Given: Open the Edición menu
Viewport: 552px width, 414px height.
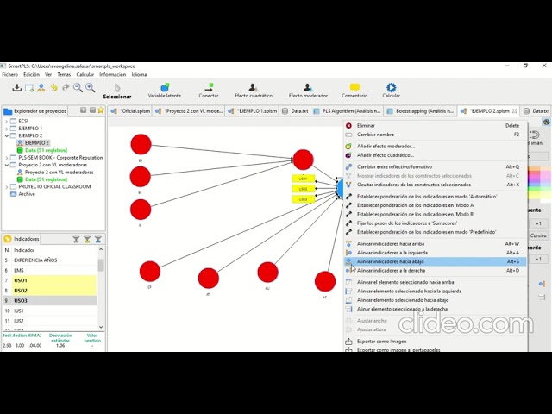Looking at the screenshot, I should tap(31, 75).
